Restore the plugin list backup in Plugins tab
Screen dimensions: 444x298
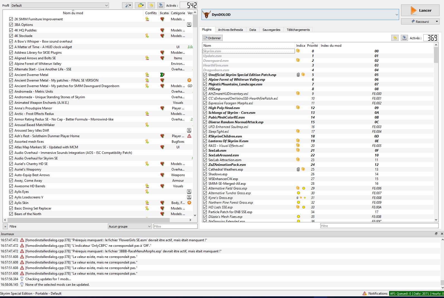395,38
